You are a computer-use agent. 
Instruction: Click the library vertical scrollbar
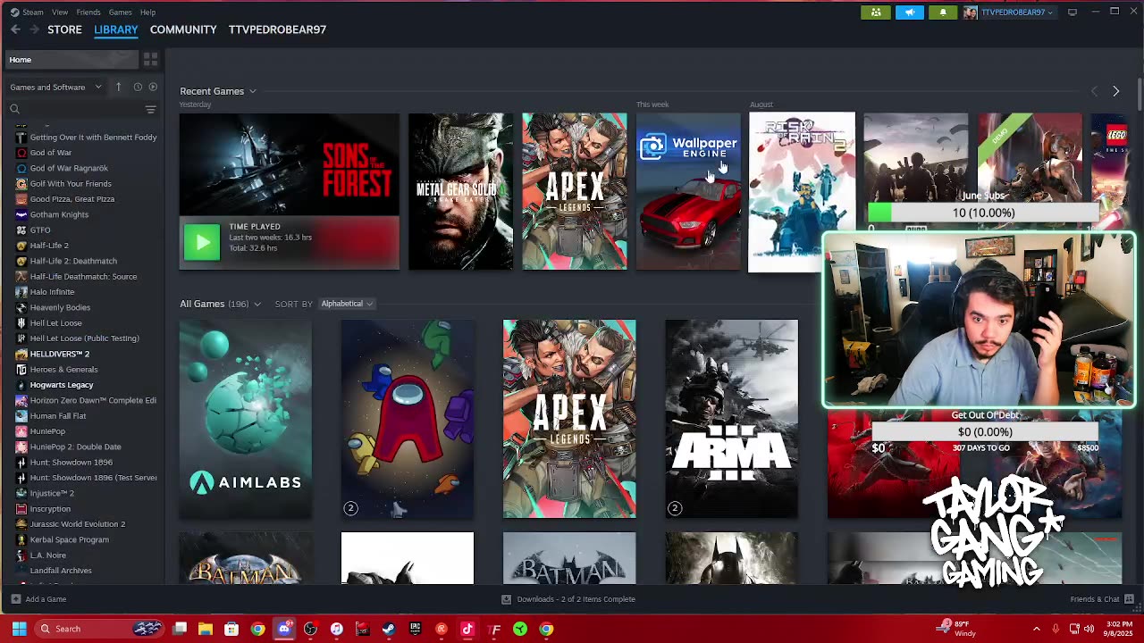click(x=1140, y=94)
